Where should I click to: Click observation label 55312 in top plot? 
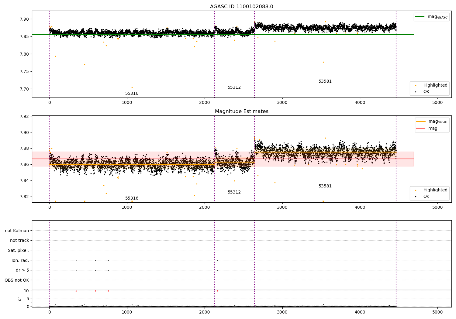click(x=234, y=87)
